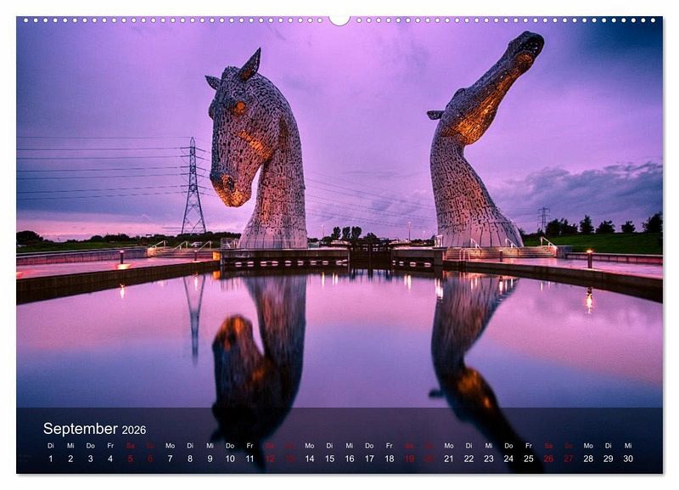Choose the red date 19

point(409,459)
